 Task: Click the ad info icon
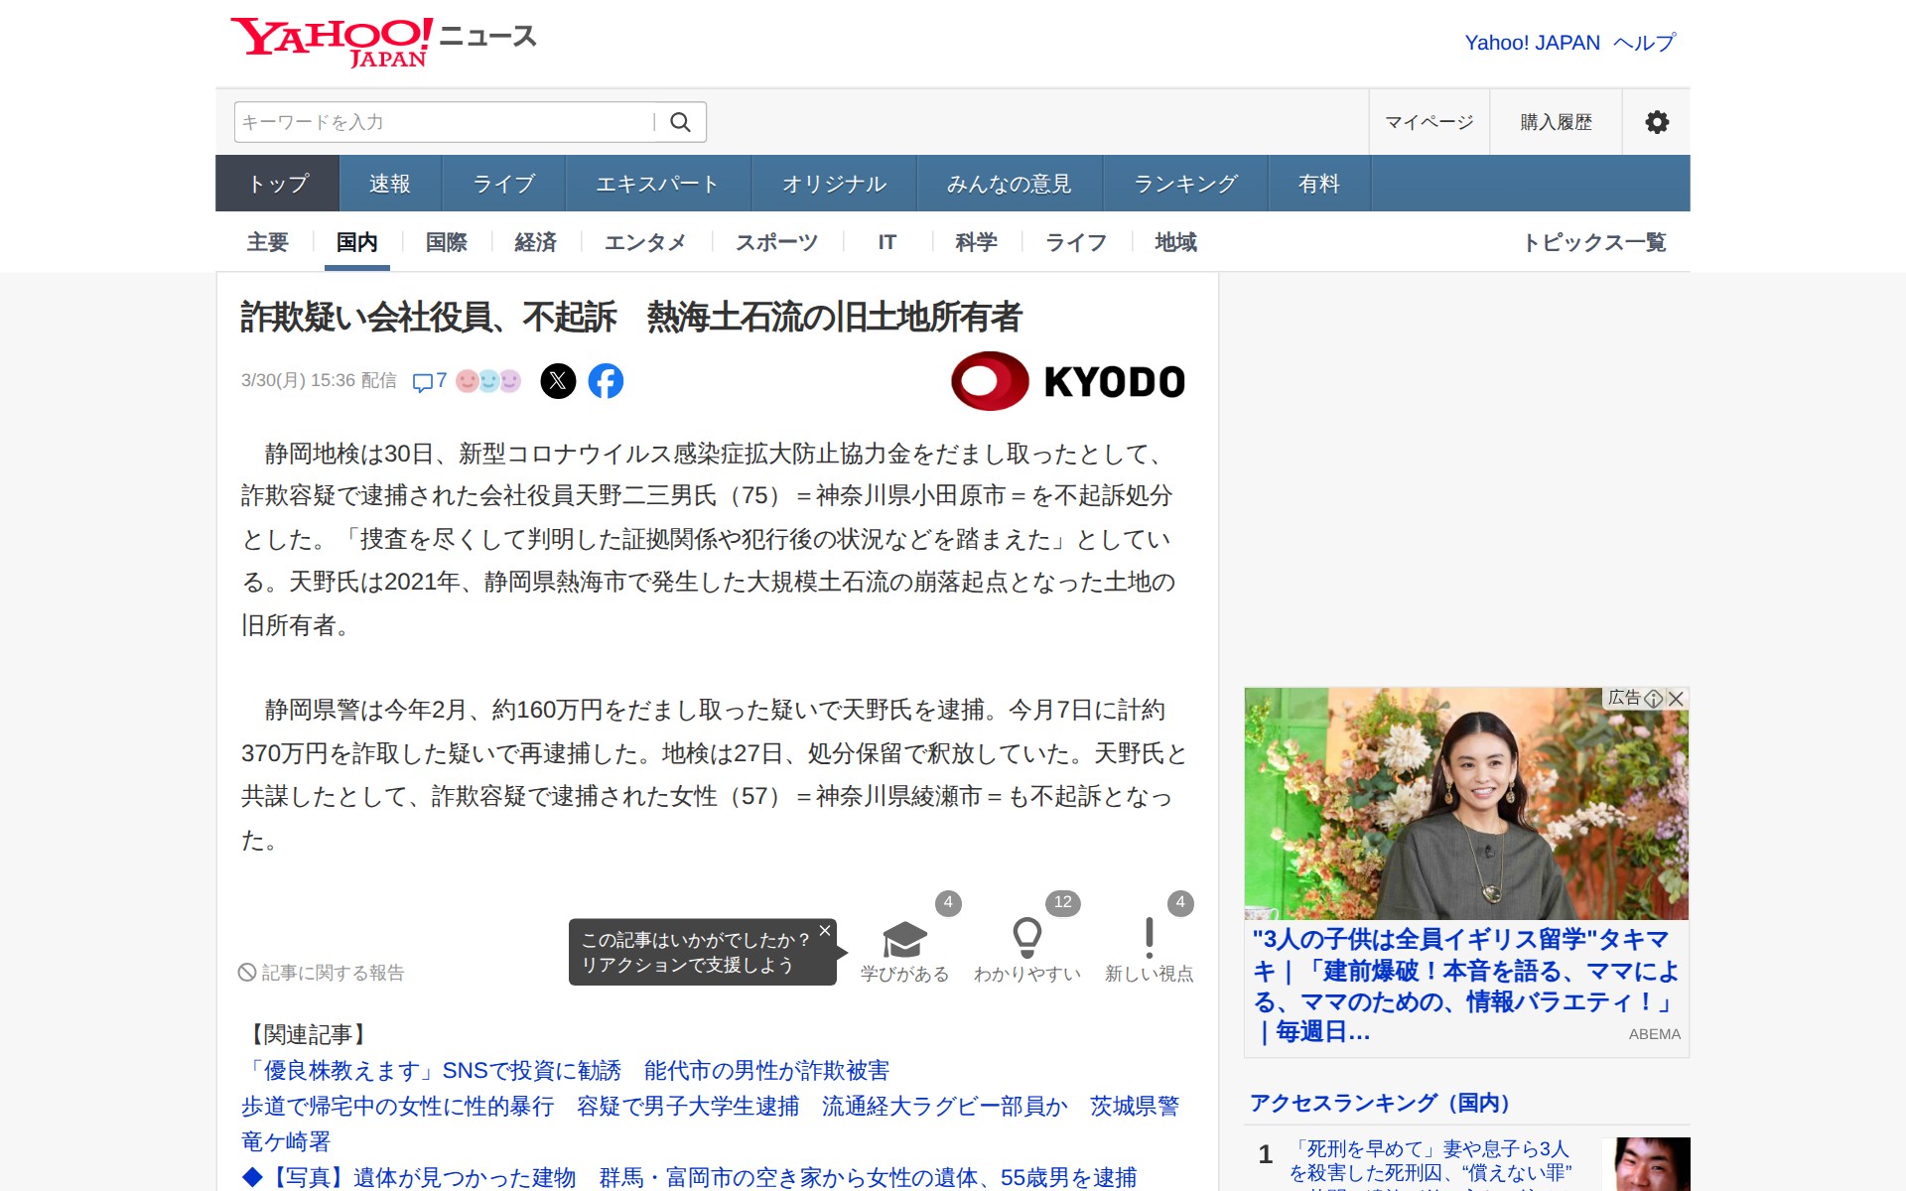(1654, 699)
